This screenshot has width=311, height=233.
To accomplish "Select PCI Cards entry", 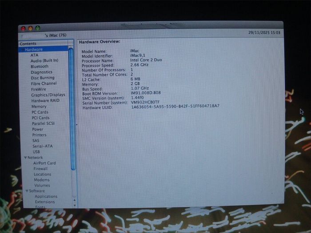I will (x=40, y=118).
